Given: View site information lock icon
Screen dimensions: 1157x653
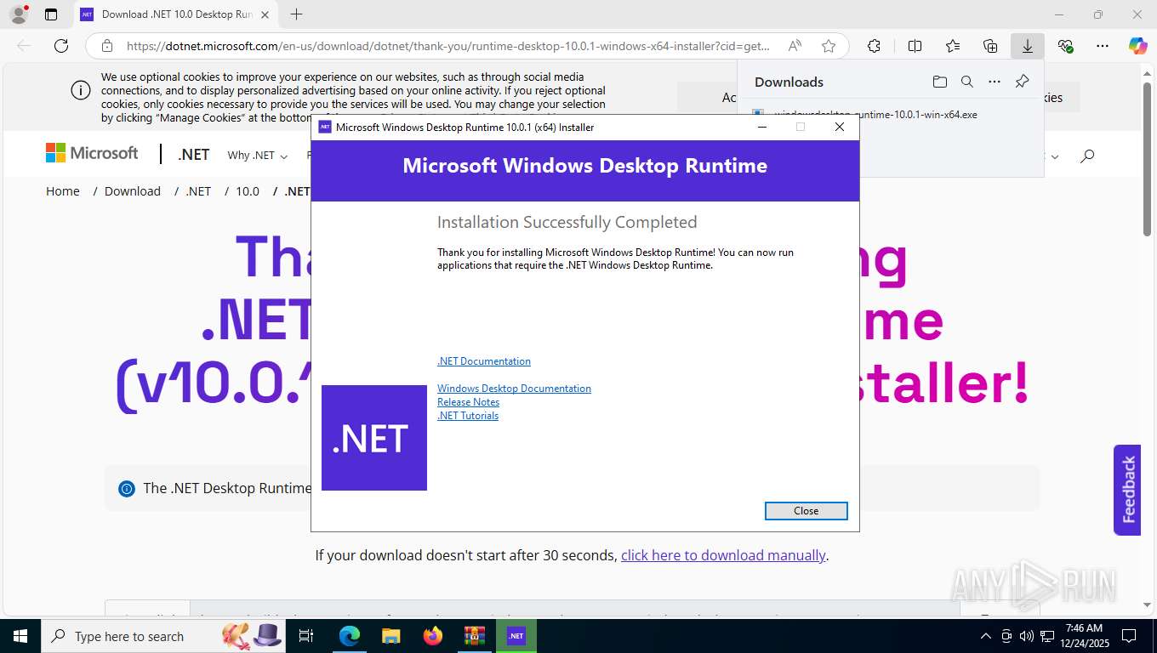Looking at the screenshot, I should (106, 46).
